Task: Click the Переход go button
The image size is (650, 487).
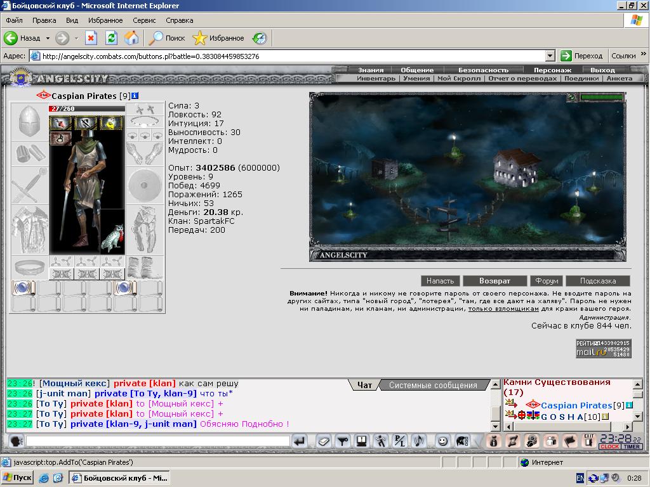Action: pyautogui.click(x=581, y=56)
